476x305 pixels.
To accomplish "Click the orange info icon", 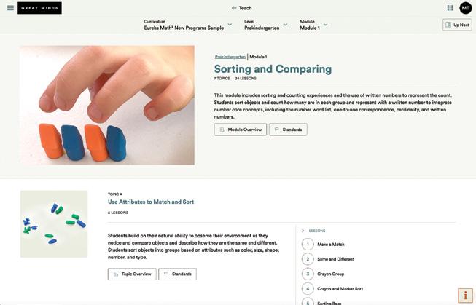I will (x=464, y=295).
